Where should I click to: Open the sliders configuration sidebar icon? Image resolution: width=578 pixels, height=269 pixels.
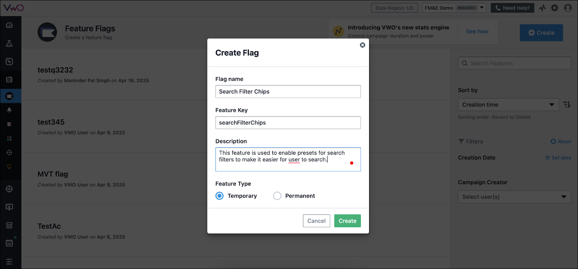(x=9, y=261)
